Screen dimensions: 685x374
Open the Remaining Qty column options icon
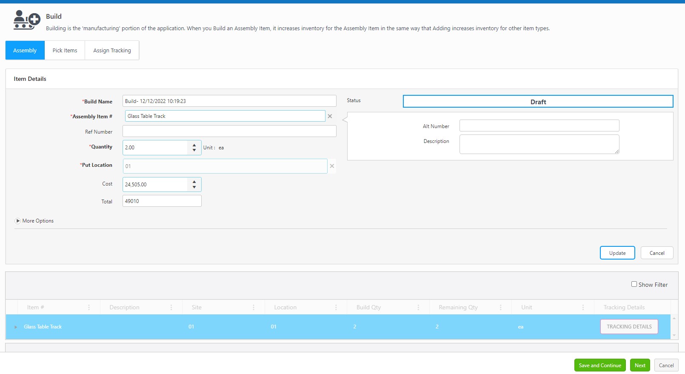(x=501, y=307)
